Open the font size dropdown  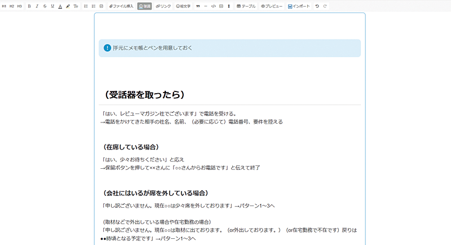coord(76,6)
